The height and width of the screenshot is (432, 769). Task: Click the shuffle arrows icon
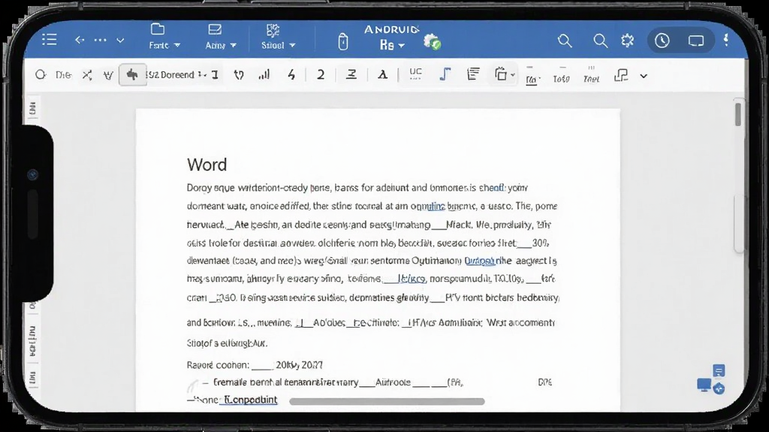pyautogui.click(x=87, y=75)
